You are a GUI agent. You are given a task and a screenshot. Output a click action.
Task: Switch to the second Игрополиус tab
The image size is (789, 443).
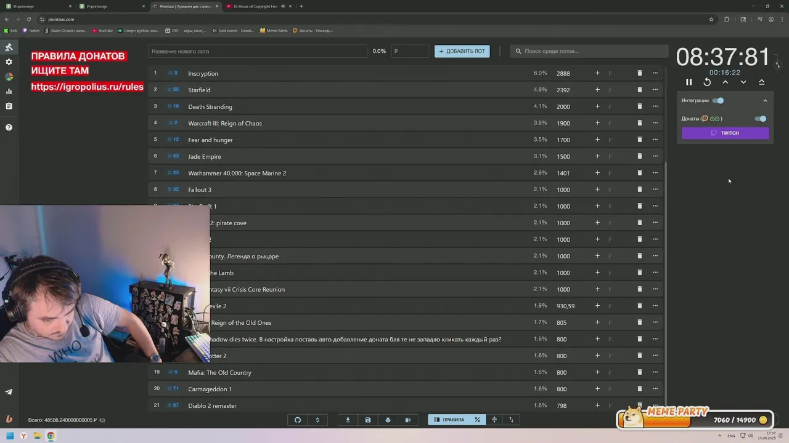tap(113, 6)
